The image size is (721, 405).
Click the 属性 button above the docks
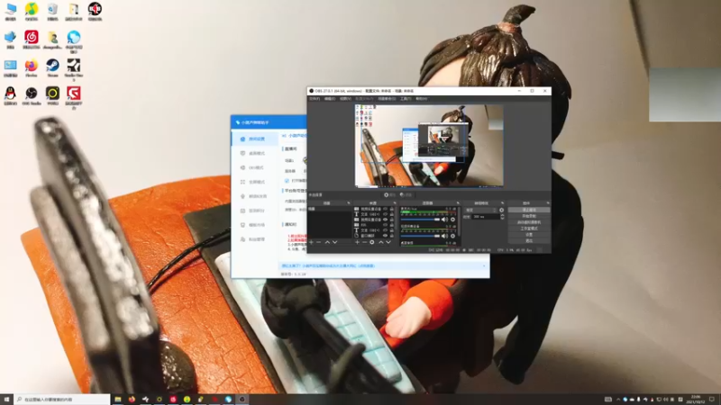(x=389, y=194)
